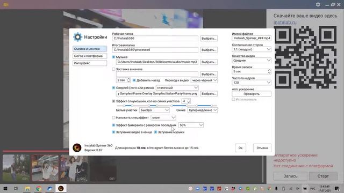Open Telegram icon in system tray
344x193 pixels.
[240, 188]
